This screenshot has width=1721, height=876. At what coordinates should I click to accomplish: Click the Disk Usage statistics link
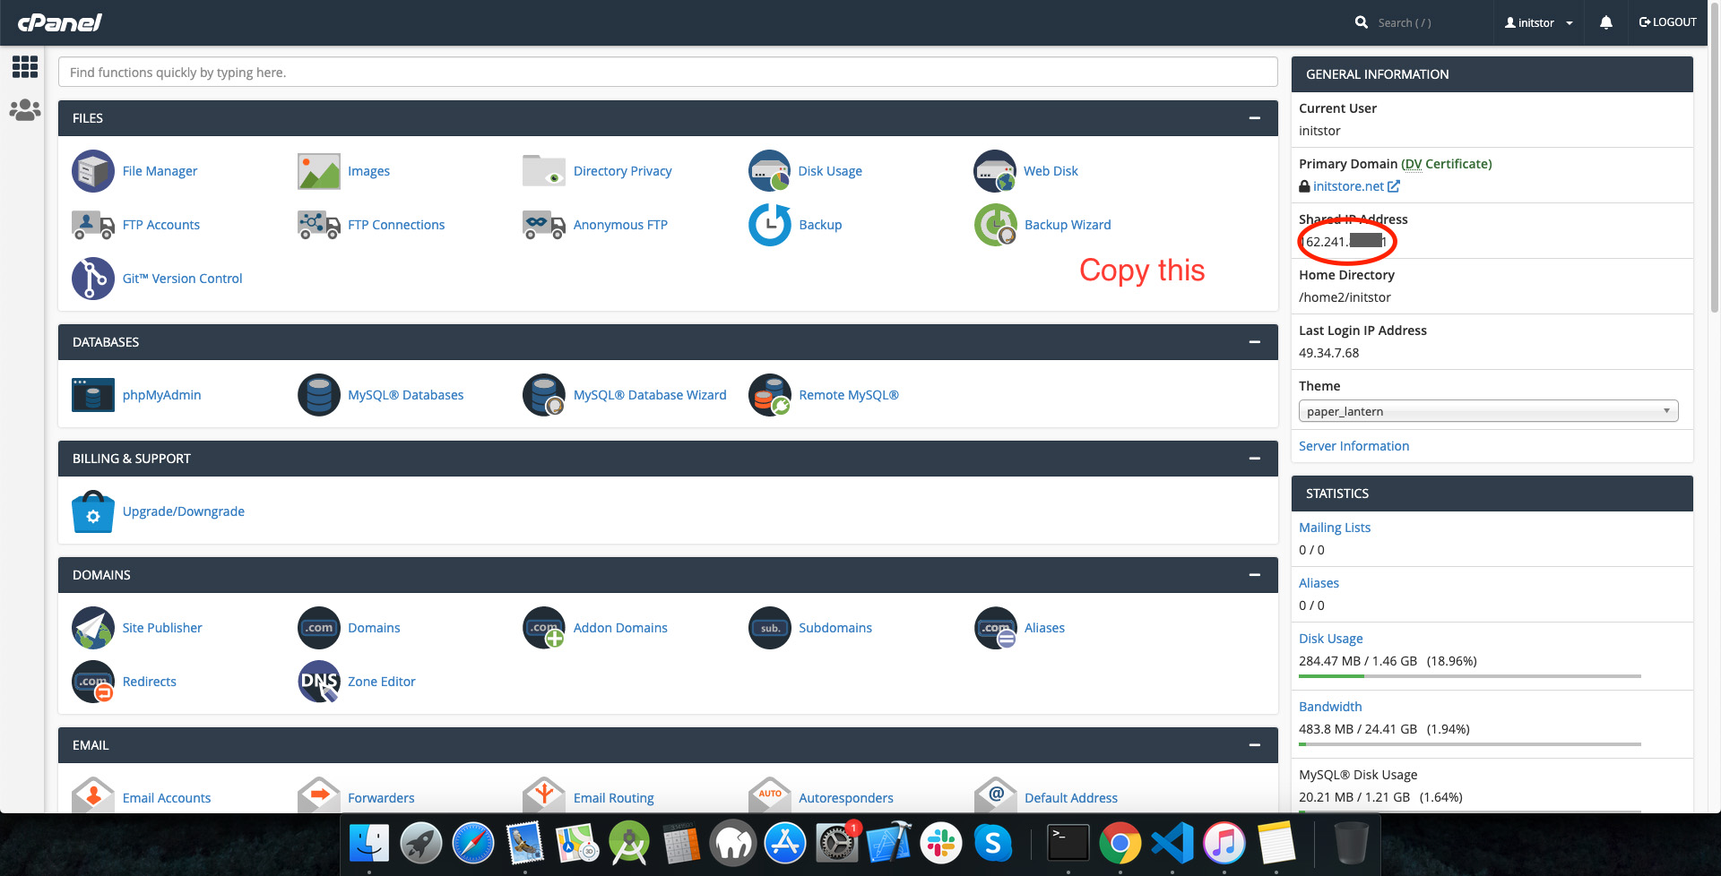point(1330,639)
